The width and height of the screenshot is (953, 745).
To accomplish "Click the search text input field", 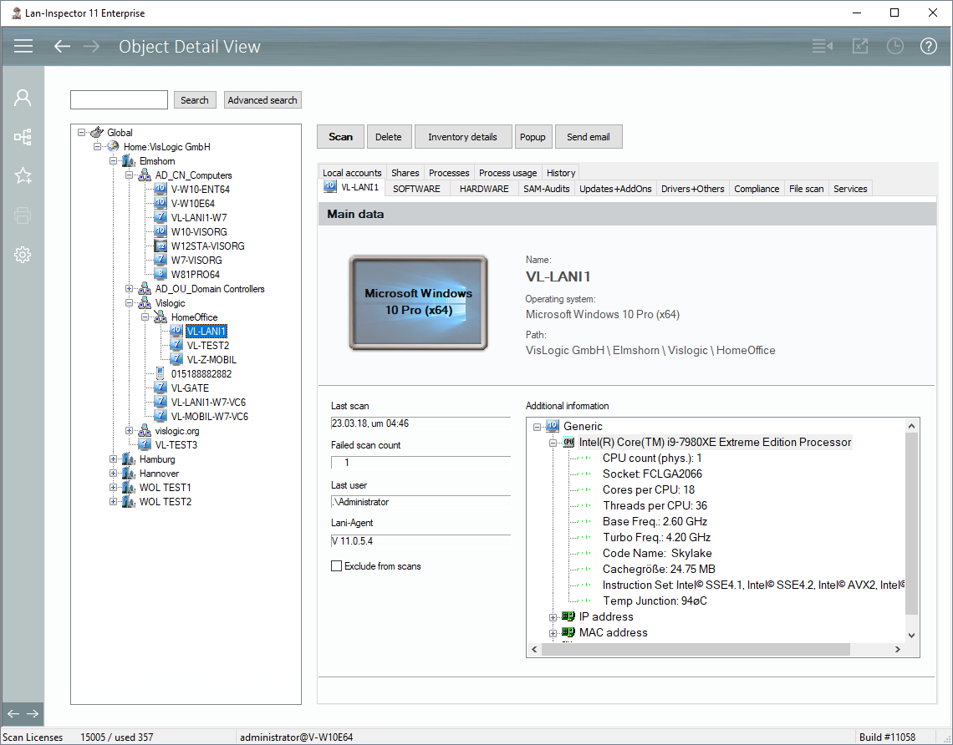I will coord(119,100).
